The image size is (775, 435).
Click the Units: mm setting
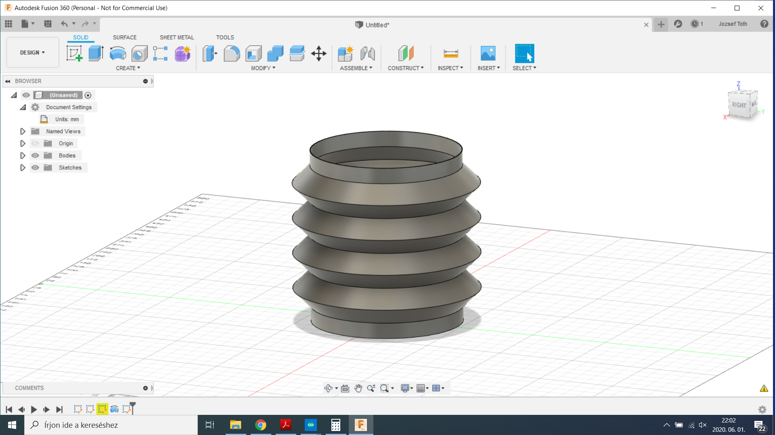tap(67, 119)
